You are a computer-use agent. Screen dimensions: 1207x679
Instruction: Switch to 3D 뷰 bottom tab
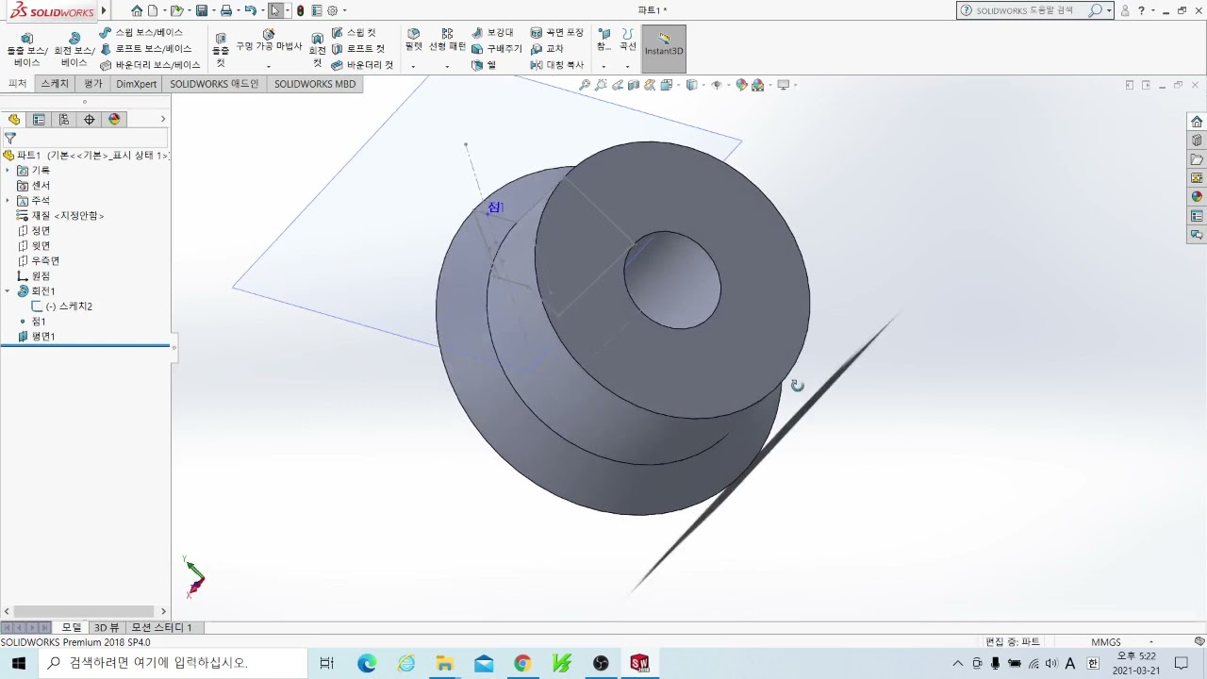pyautogui.click(x=107, y=627)
